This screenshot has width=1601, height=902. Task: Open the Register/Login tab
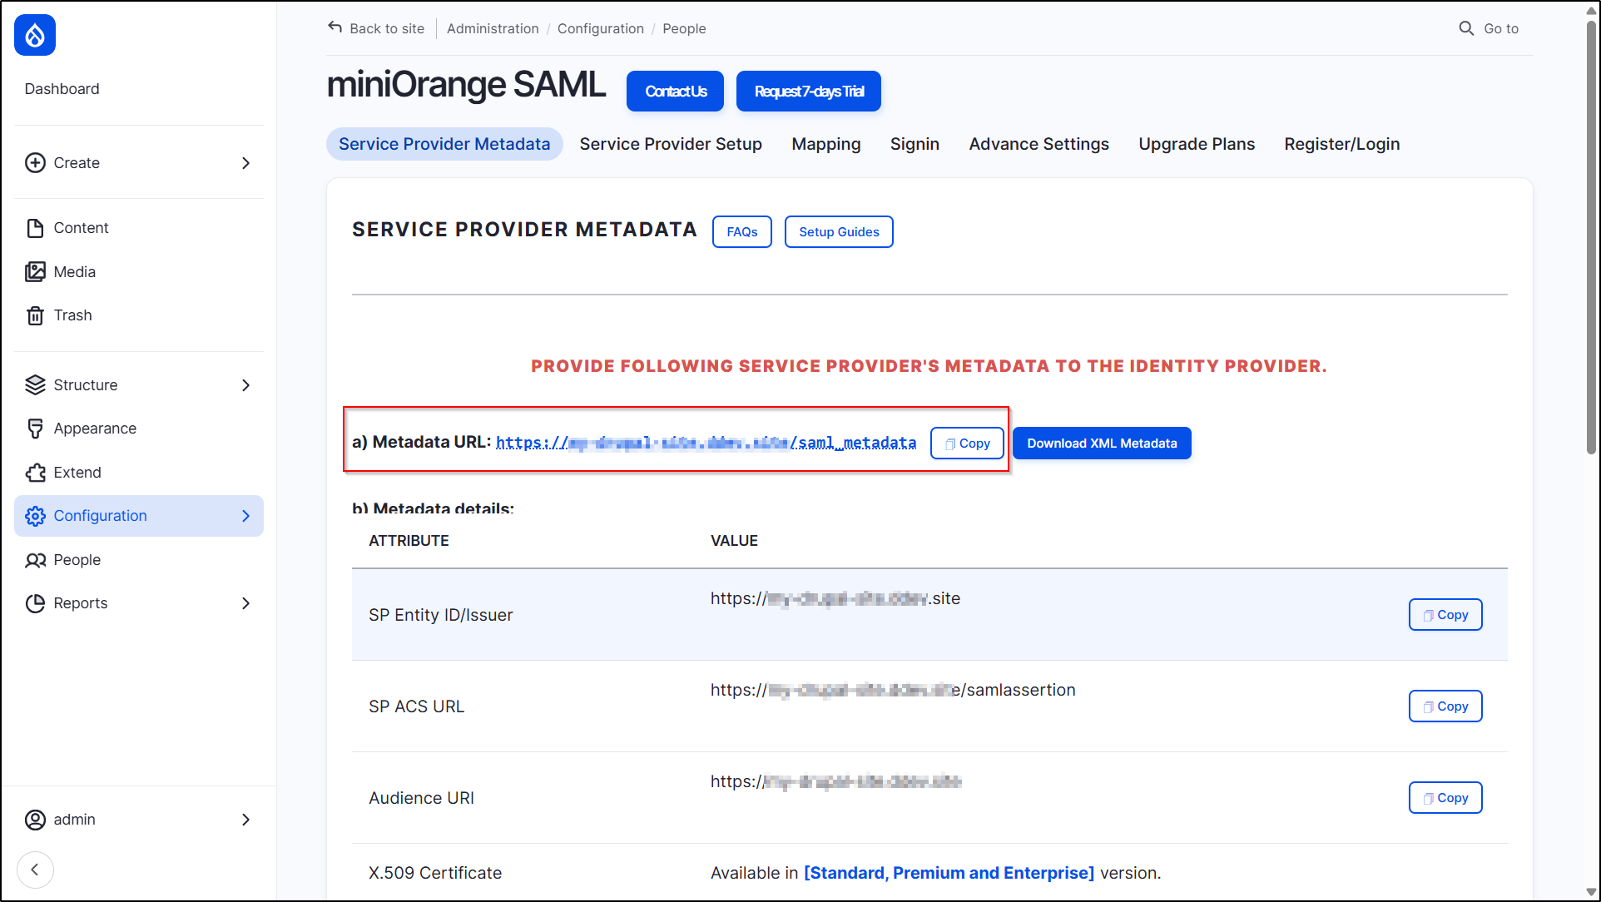1341,144
